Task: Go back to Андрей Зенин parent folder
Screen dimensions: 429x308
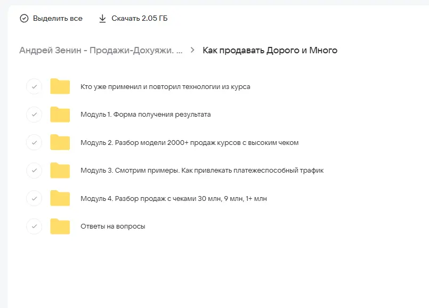Action: (101, 51)
